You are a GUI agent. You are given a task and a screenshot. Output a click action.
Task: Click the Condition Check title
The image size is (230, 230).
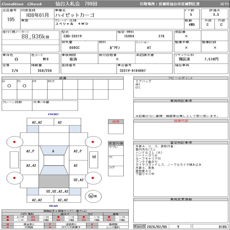tap(22, 4)
